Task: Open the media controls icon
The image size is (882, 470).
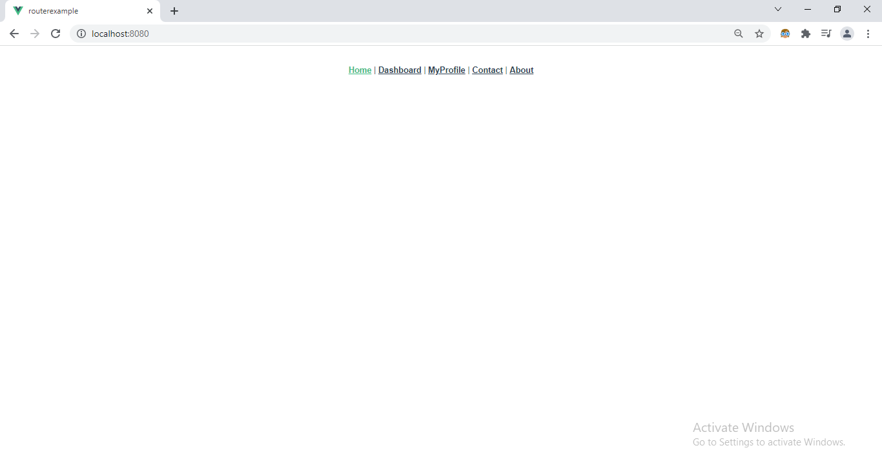Action: tap(826, 34)
